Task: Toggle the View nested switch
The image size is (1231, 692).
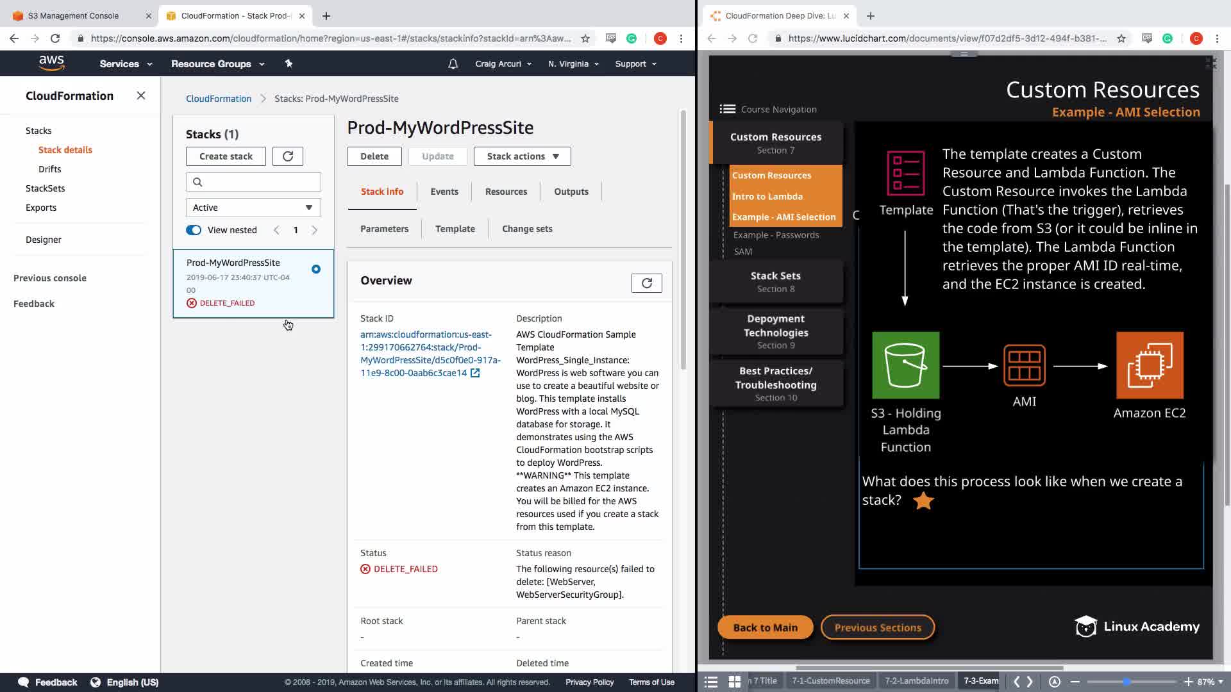Action: pos(194,230)
